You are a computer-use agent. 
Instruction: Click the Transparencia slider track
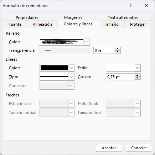pos(64,50)
